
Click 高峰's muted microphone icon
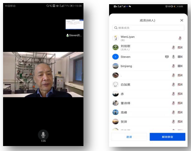coord(173,112)
